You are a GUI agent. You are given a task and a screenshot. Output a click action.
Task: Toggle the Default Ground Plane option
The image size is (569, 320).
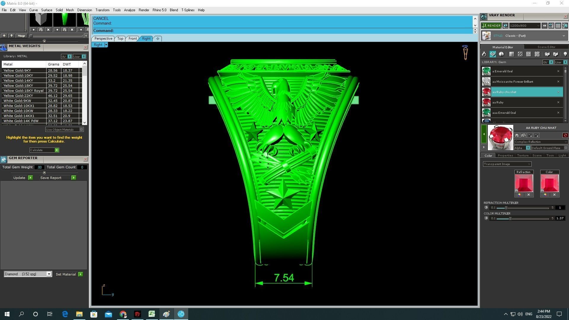click(565, 148)
